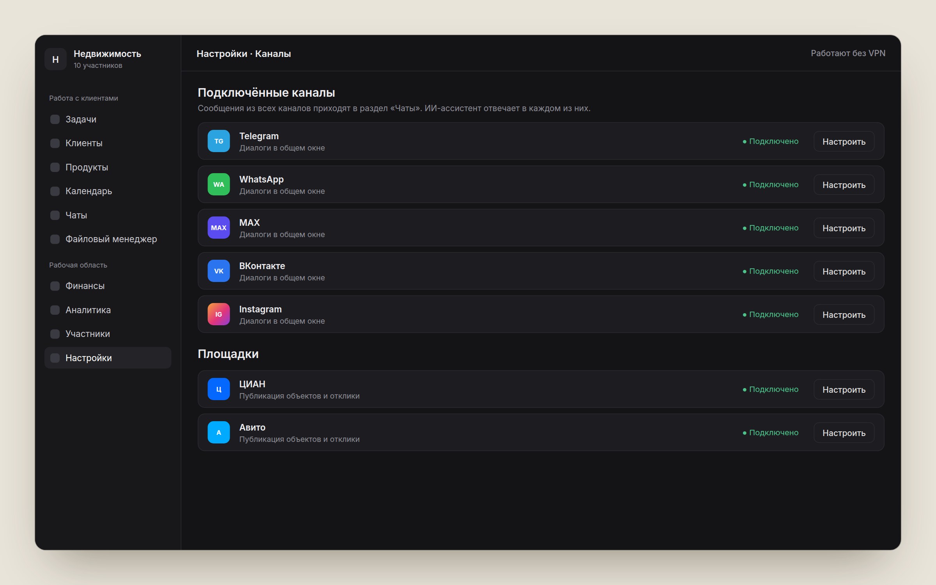Click the icon beside Чаты
The width and height of the screenshot is (936, 585).
pos(55,215)
